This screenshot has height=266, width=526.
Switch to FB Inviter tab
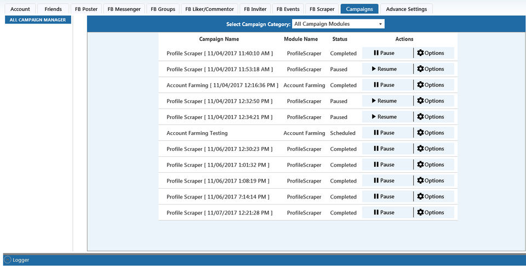point(255,9)
